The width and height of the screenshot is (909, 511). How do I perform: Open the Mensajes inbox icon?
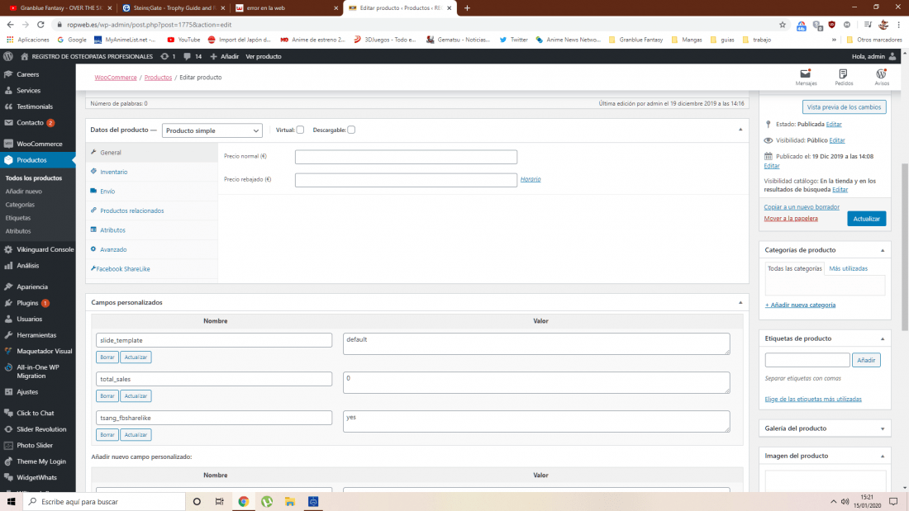(805, 77)
